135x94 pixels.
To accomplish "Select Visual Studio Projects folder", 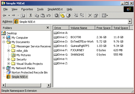I will 30,64.
